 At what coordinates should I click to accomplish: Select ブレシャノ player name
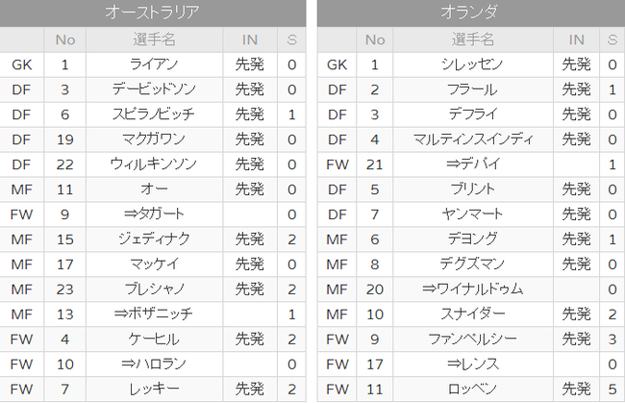coord(154,290)
